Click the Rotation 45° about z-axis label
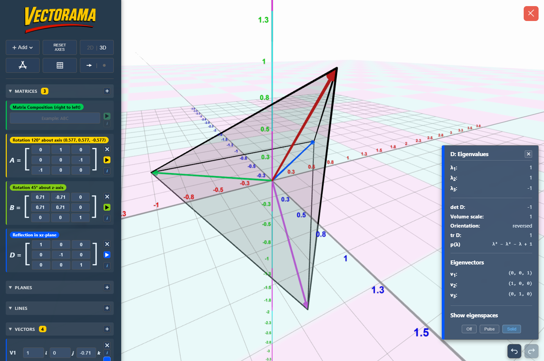This screenshot has width=544, height=361. pyautogui.click(x=38, y=187)
